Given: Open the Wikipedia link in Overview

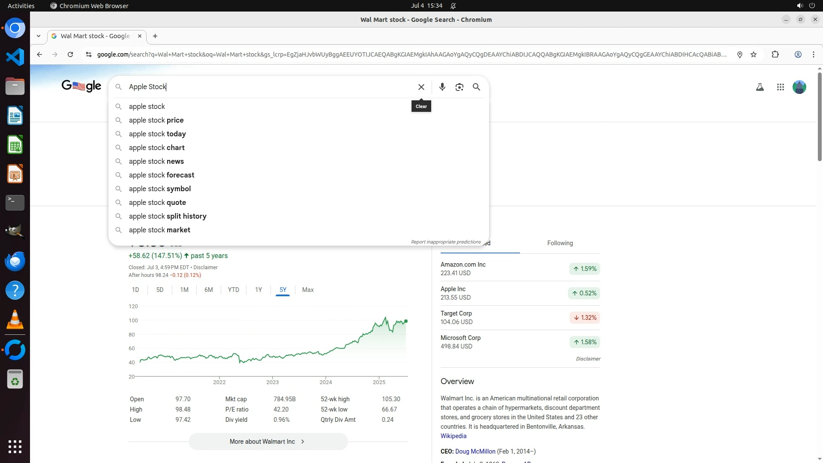Looking at the screenshot, I should [x=453, y=436].
